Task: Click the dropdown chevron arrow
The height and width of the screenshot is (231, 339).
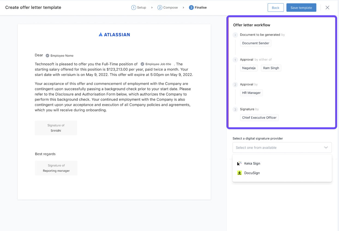Action: [326, 147]
